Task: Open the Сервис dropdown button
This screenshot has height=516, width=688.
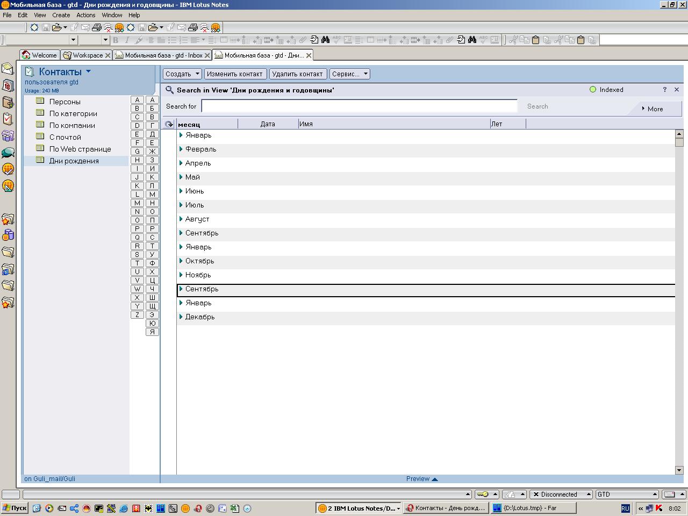Action: [x=350, y=74]
